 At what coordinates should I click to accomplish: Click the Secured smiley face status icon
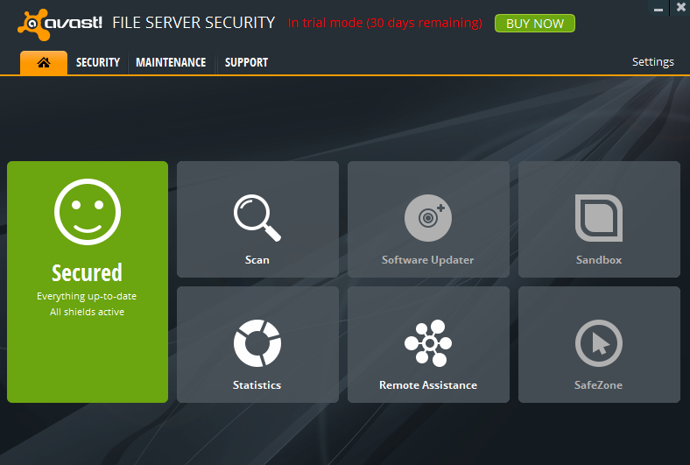click(x=88, y=212)
